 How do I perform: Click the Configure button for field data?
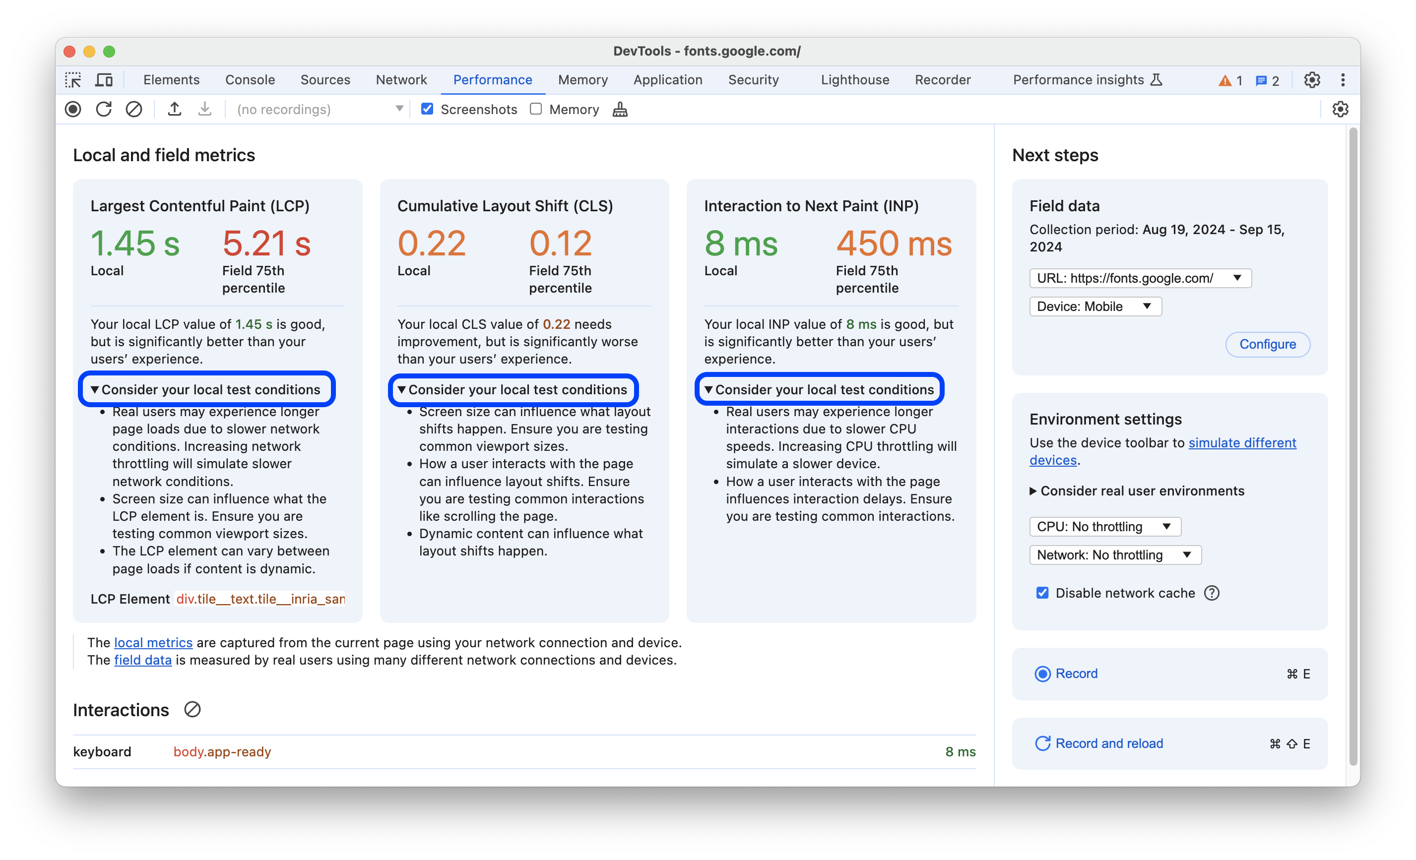(x=1267, y=343)
